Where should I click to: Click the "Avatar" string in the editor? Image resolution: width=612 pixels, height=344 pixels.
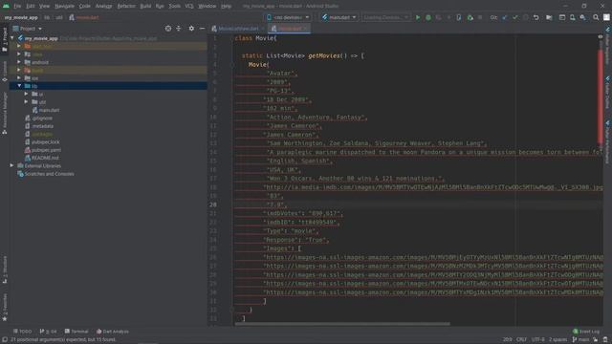tap(281, 74)
